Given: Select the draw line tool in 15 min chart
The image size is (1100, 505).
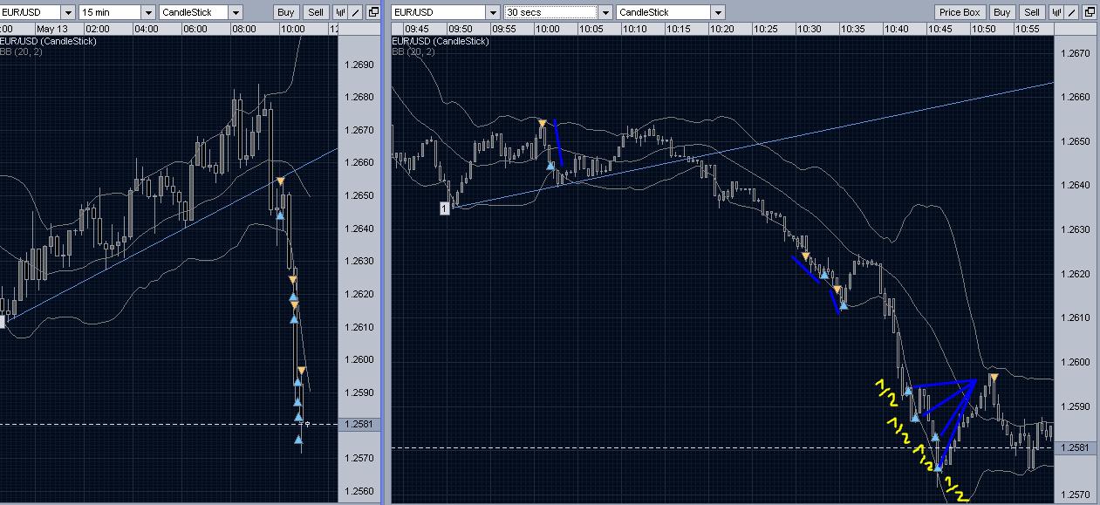Looking at the screenshot, I should [356, 12].
